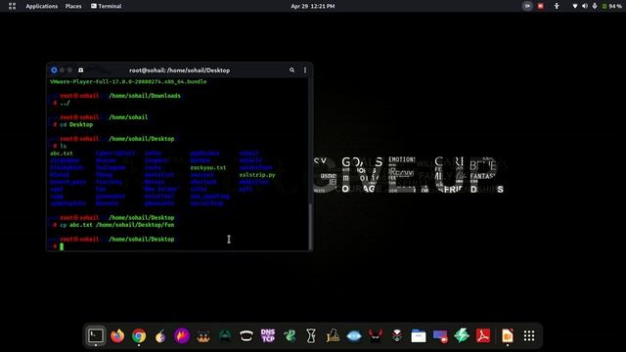626x352 pixels.
Task: Click sslstrip.py in the ls output
Action: click(257, 175)
